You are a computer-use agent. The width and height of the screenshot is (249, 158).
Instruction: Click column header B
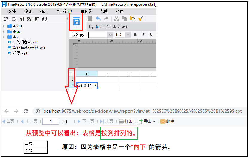click(108, 74)
